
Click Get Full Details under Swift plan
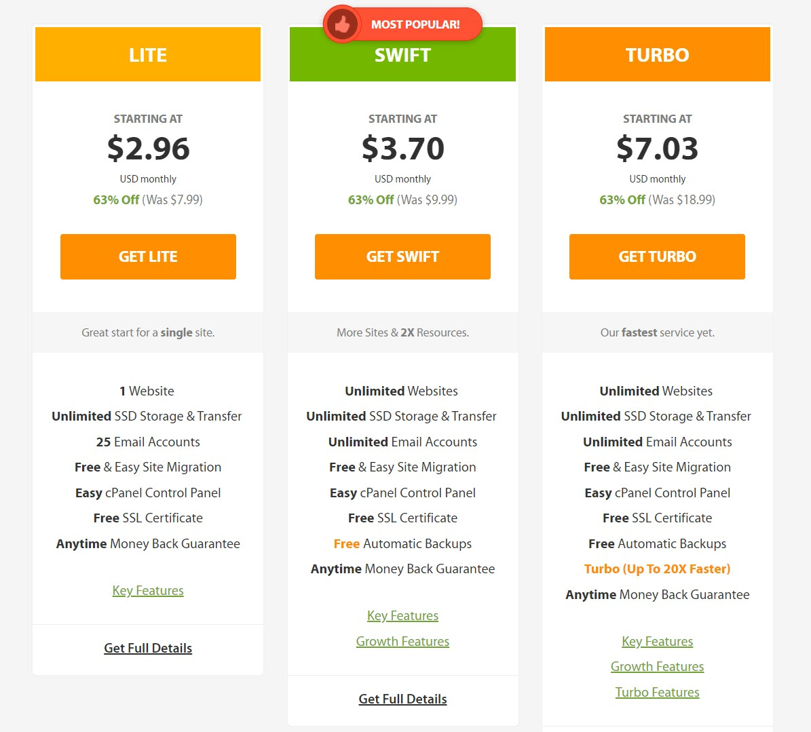(402, 699)
